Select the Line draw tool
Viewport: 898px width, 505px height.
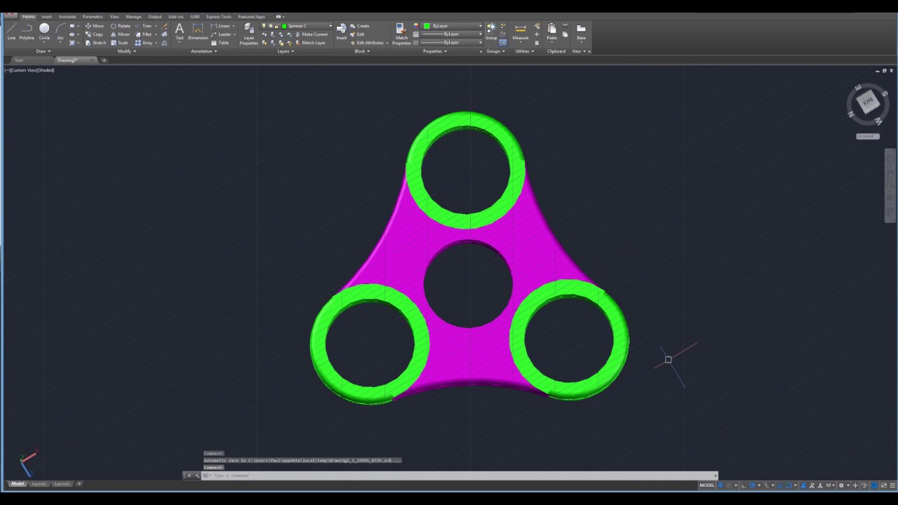click(11, 31)
